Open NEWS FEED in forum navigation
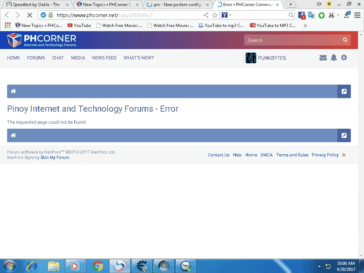Image resolution: width=364 pixels, height=273 pixels. (104, 58)
